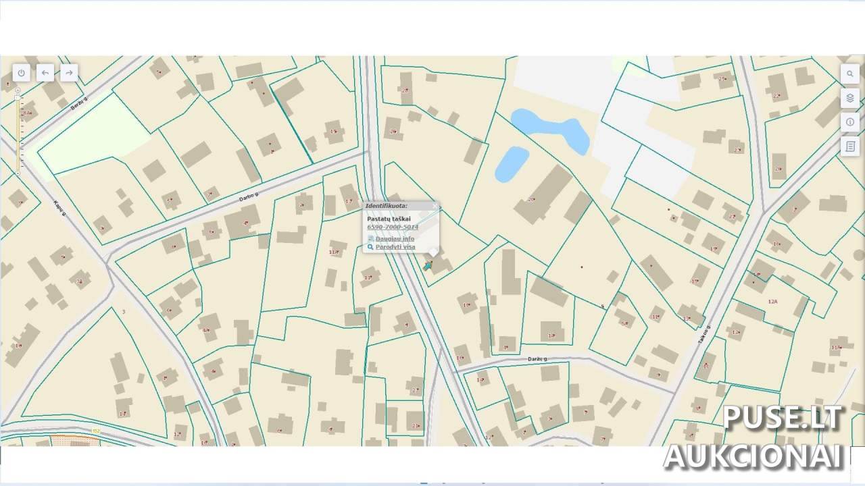The width and height of the screenshot is (865, 486).
Task: Go back with the left arrow button
Action: (45, 73)
